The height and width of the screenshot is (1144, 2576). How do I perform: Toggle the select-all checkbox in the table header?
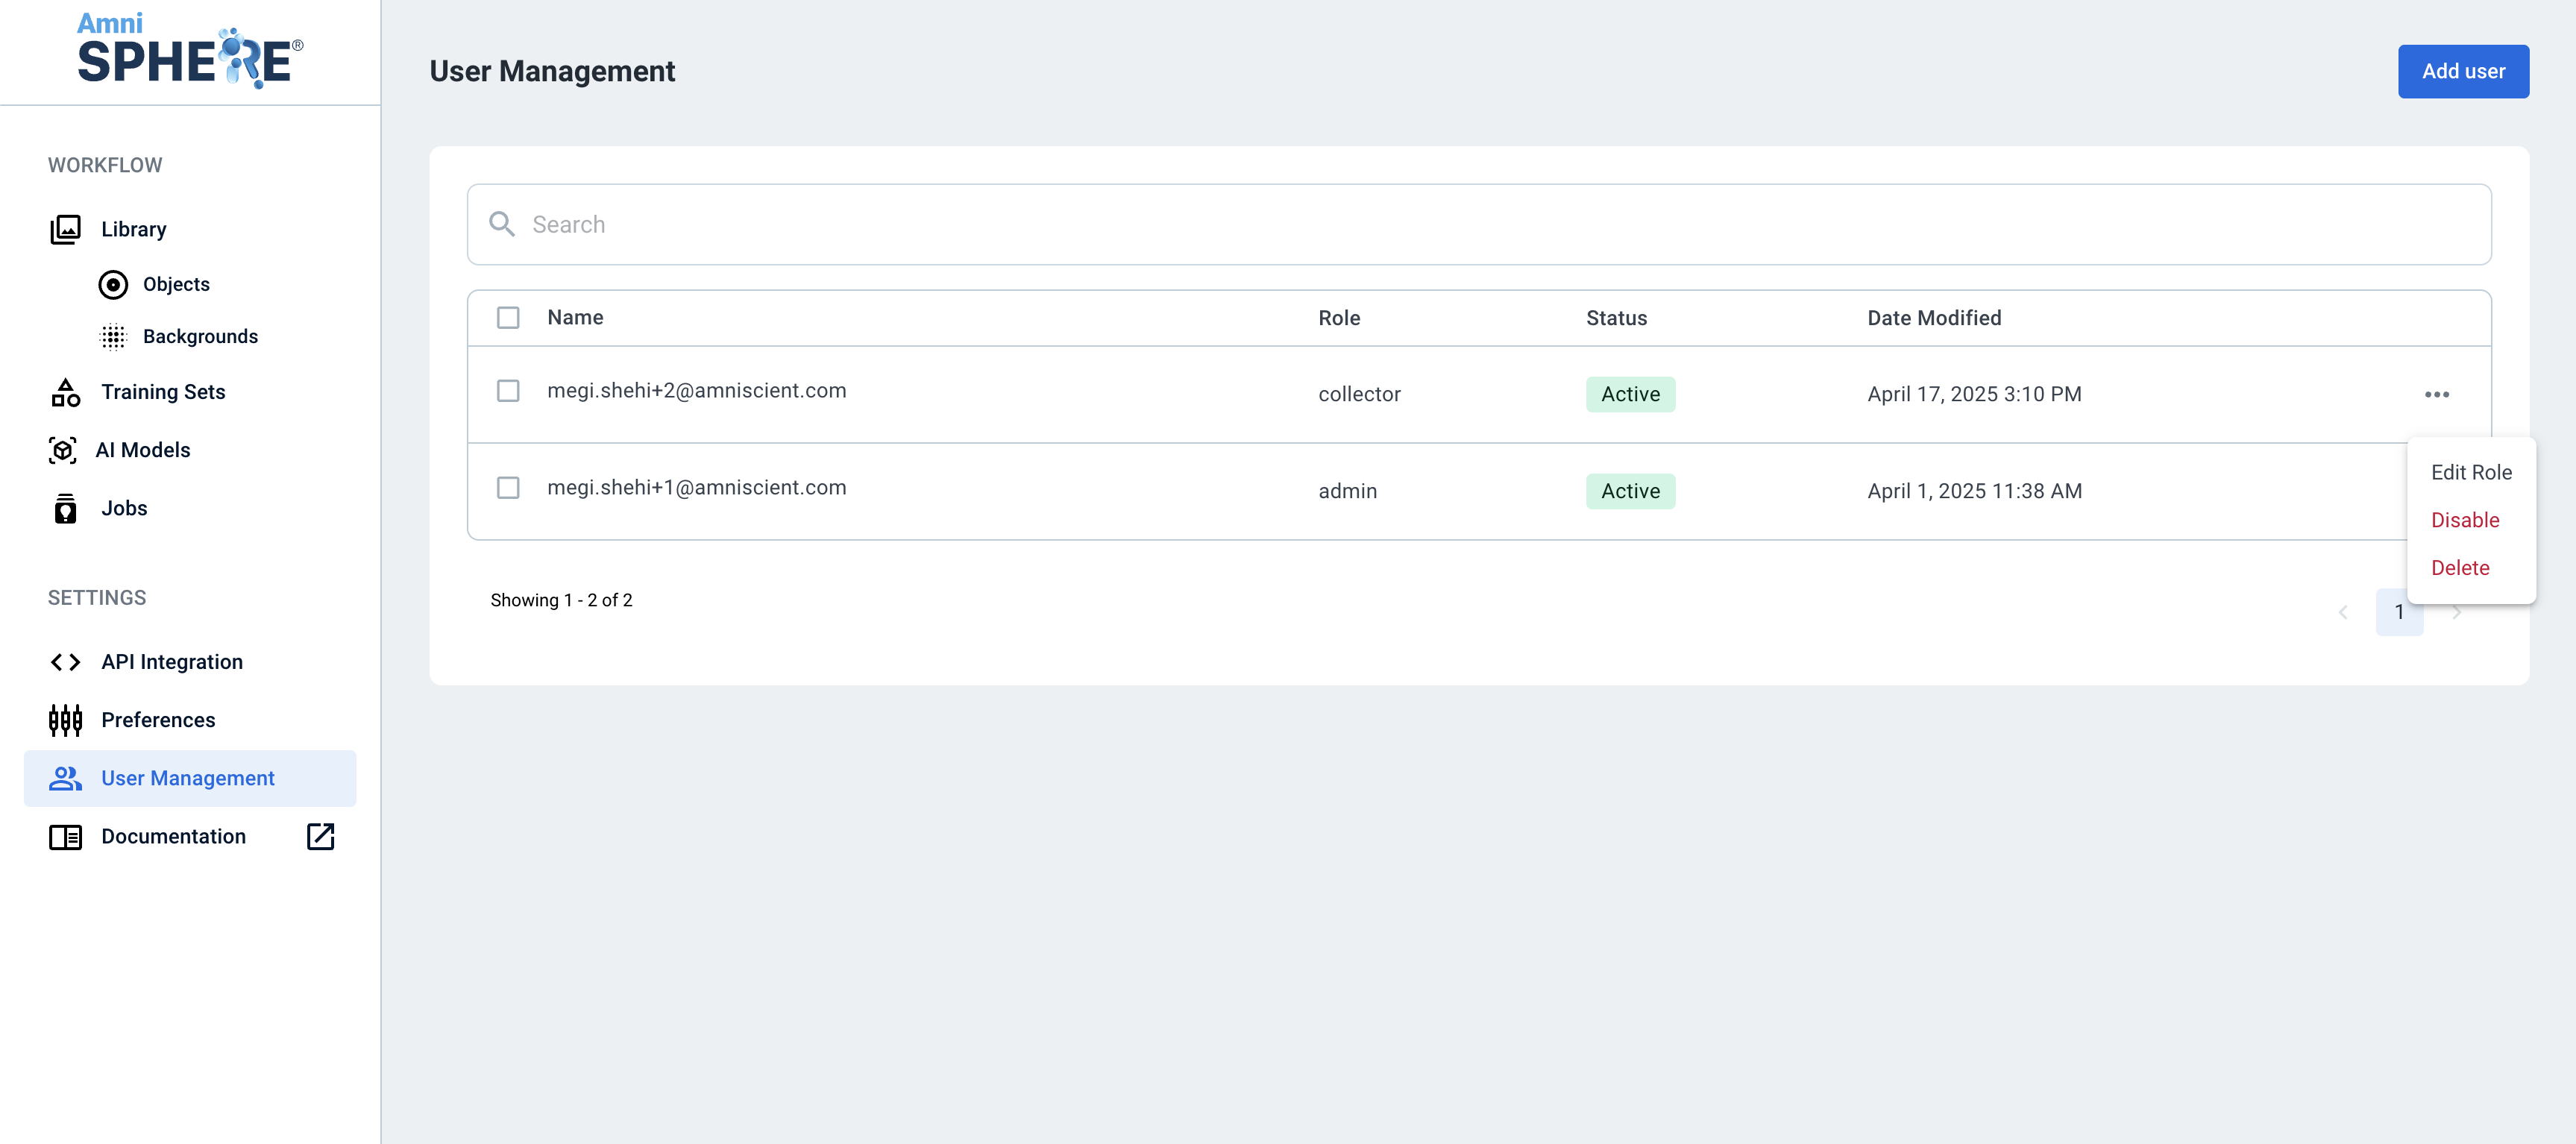click(x=508, y=318)
